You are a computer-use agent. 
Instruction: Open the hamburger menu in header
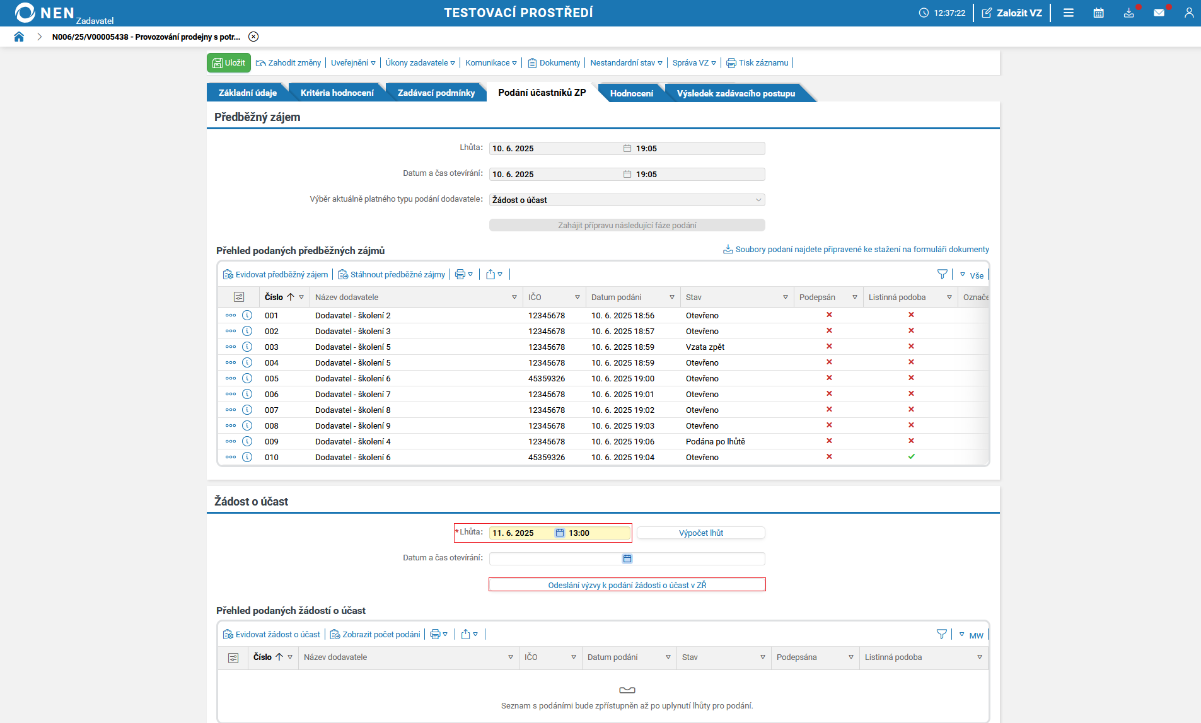point(1068,13)
